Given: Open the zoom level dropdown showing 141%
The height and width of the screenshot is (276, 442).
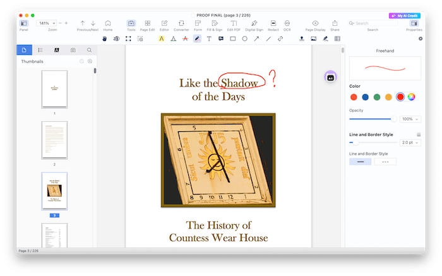Looking at the screenshot, I should 46,23.
